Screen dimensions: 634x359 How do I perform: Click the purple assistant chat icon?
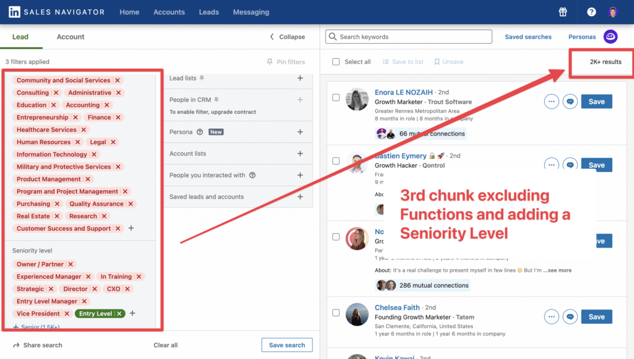click(610, 37)
